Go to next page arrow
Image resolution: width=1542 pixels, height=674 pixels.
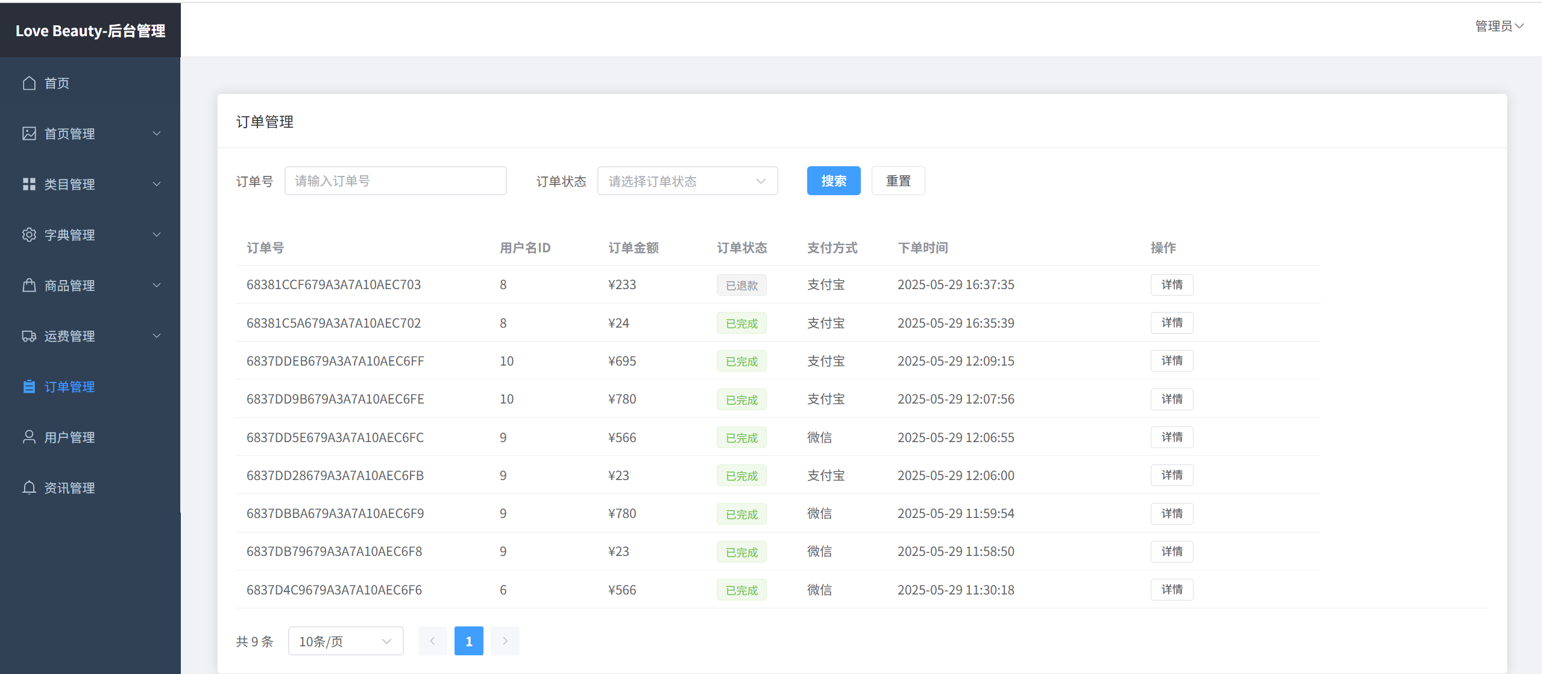click(505, 641)
